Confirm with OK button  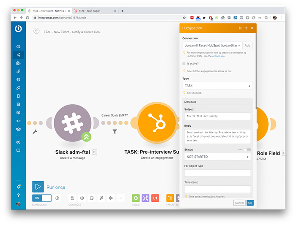click(250, 203)
